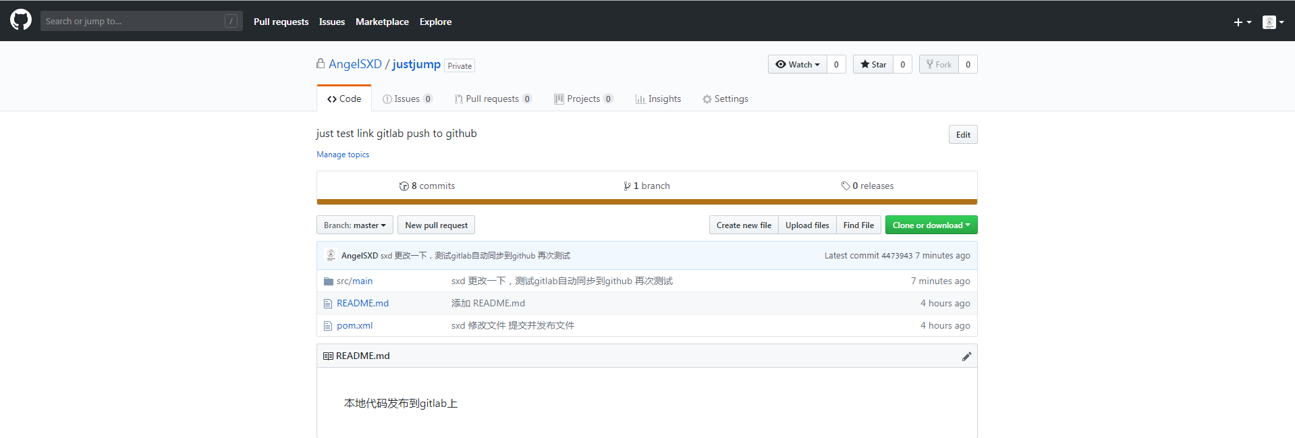Click the brown language color bar
This screenshot has height=438, width=1295.
tap(646, 202)
